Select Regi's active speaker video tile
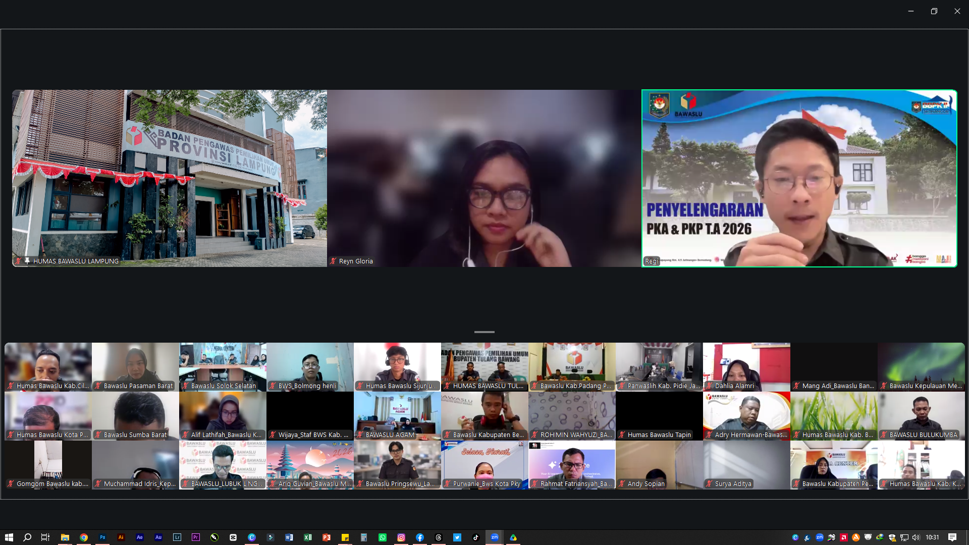969x545 pixels. click(x=799, y=178)
